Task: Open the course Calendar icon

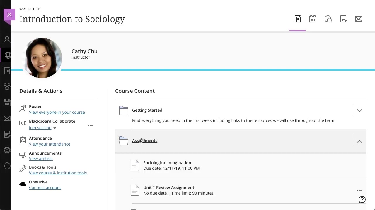Action: pyautogui.click(x=313, y=19)
